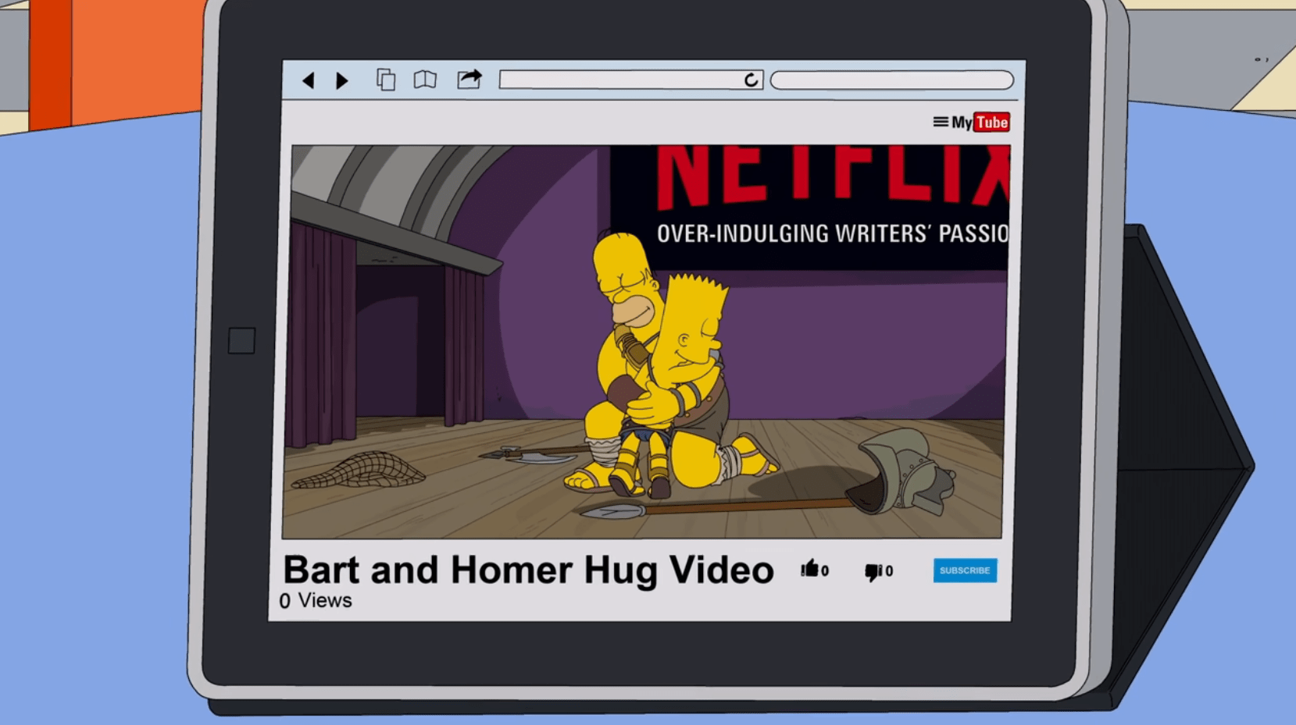Select the "Bart and Homer Hug Video" title
This screenshot has height=725, width=1296.
[528, 570]
